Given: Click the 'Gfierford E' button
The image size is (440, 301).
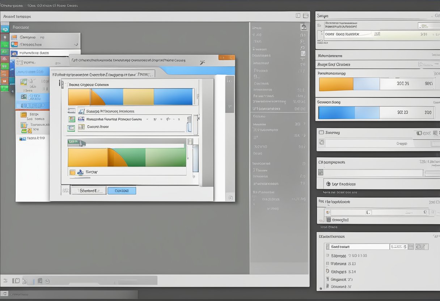Looking at the screenshot, I should click(x=88, y=191).
